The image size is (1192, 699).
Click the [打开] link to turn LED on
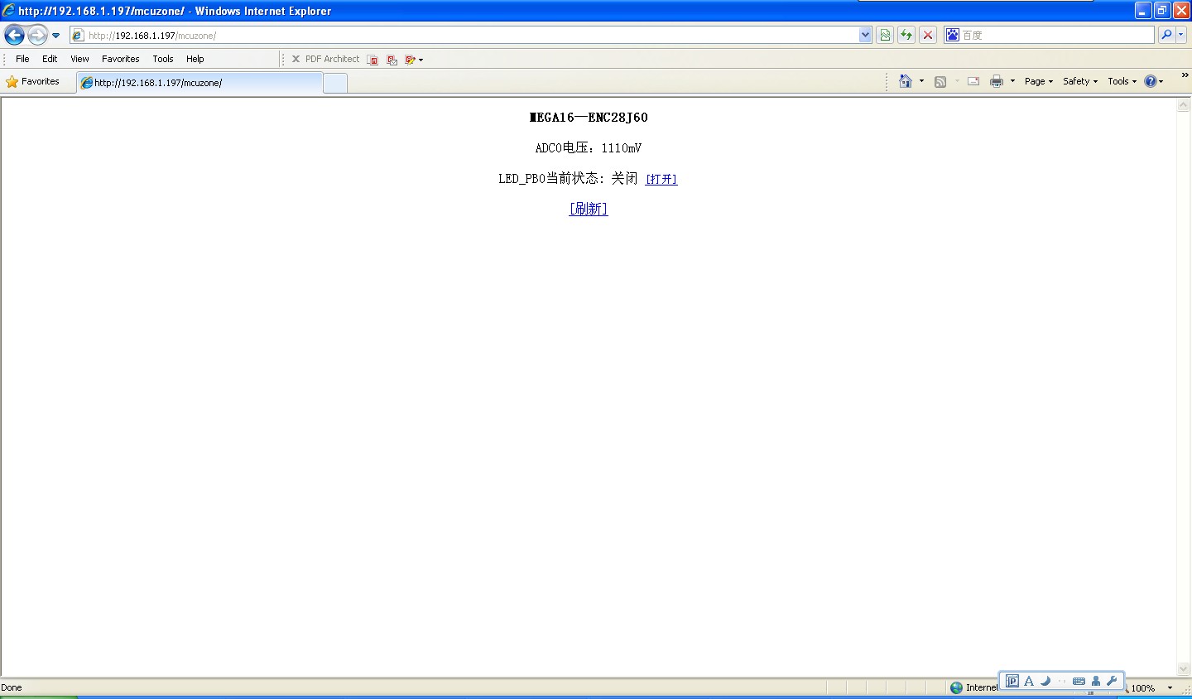tap(661, 179)
